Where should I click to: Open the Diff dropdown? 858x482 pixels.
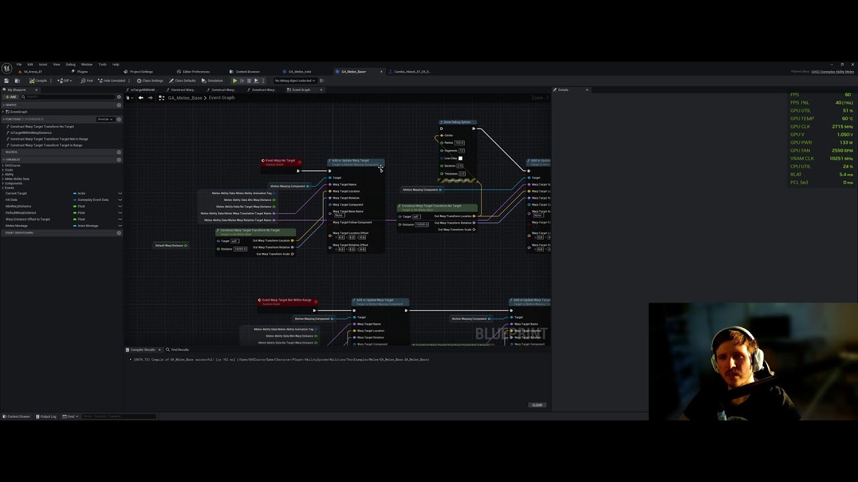click(x=64, y=80)
